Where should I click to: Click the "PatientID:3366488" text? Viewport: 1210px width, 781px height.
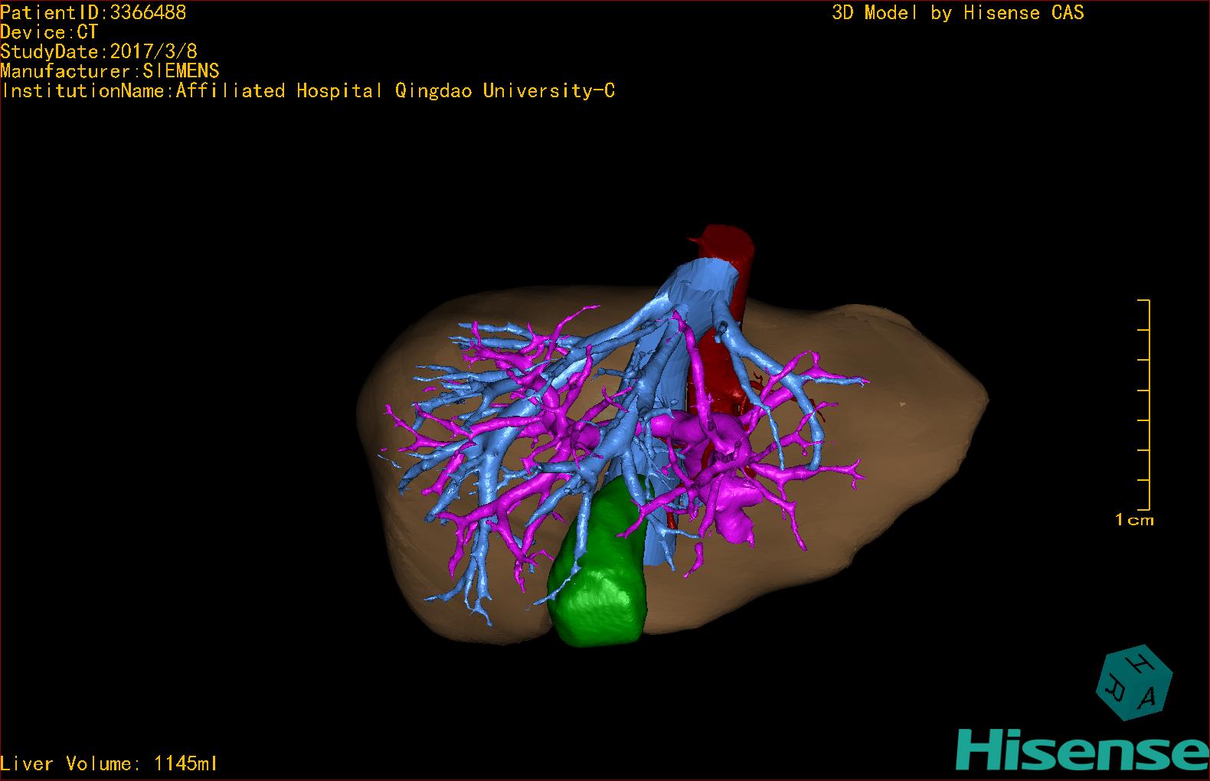tap(93, 12)
